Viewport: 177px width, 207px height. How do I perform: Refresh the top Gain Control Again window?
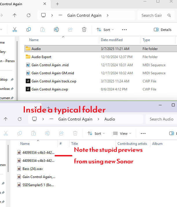pyautogui.click(x=28, y=15)
